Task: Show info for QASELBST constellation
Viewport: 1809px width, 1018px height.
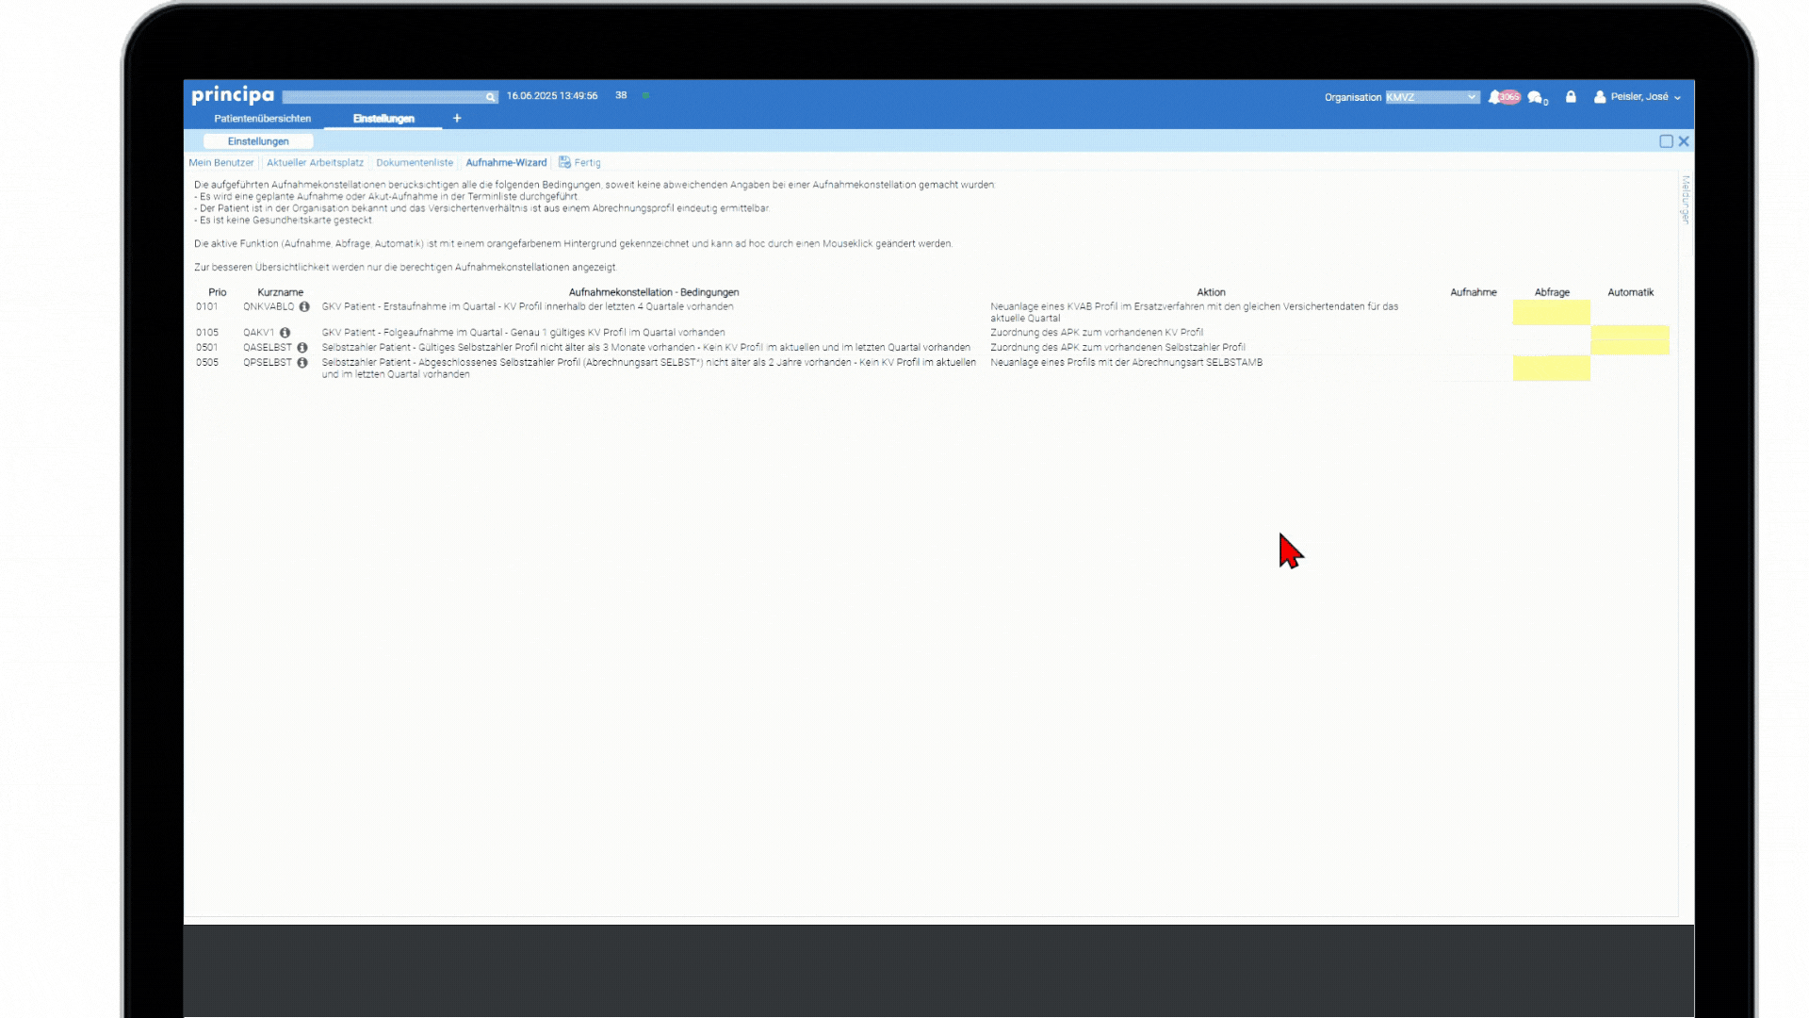Action: [x=302, y=348]
